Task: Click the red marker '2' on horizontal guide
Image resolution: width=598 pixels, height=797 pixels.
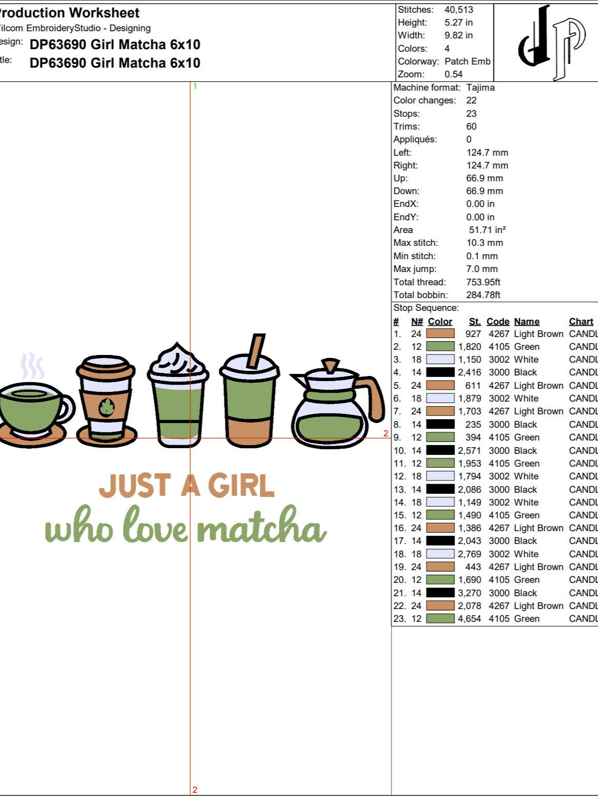Action: pos(386,433)
